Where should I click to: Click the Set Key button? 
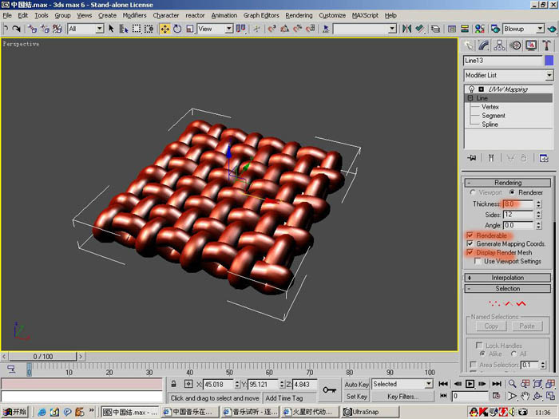(x=356, y=396)
